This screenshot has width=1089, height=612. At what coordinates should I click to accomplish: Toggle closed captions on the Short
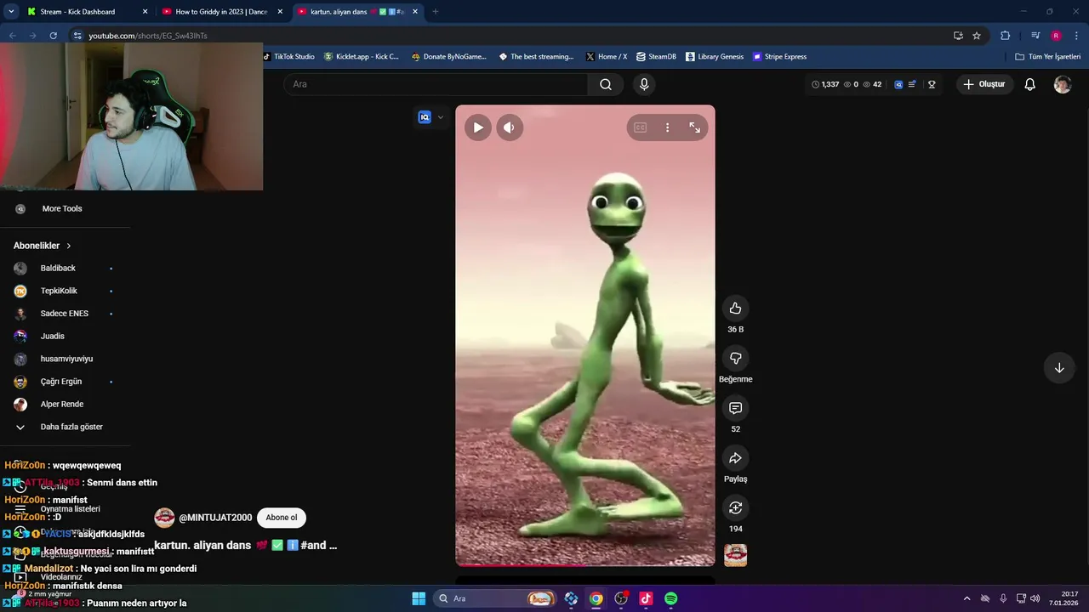[640, 127]
